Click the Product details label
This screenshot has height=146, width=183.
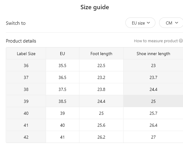click(21, 41)
